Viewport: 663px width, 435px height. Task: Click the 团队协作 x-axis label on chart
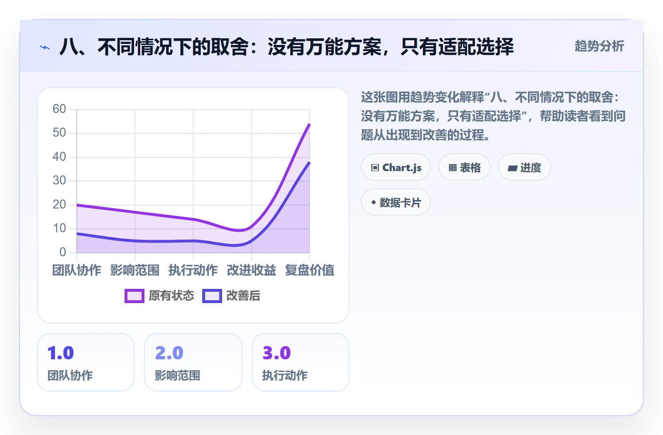click(x=77, y=270)
